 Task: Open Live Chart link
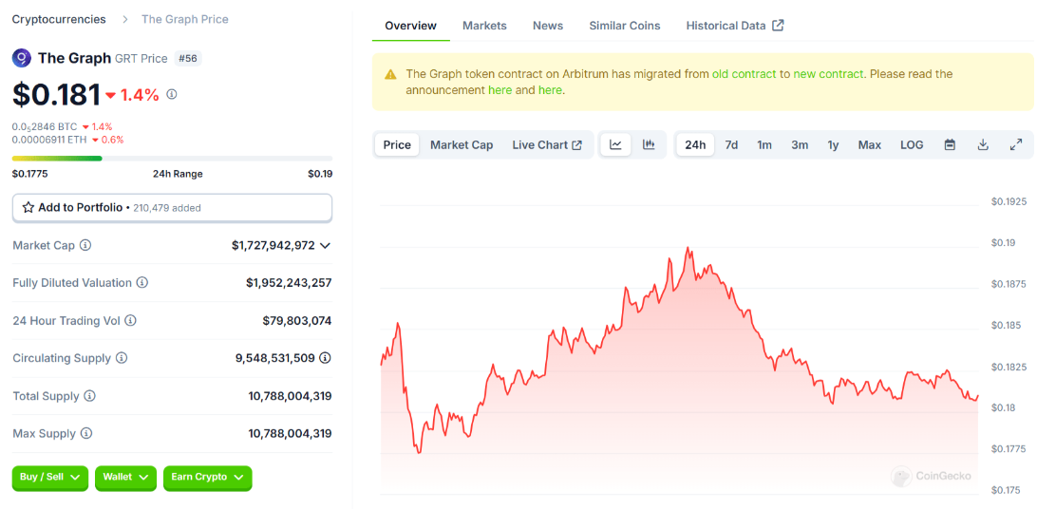tap(547, 144)
